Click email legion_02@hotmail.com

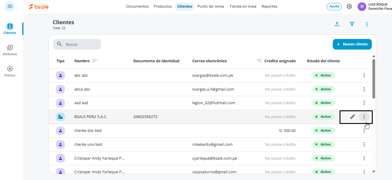coord(214,103)
